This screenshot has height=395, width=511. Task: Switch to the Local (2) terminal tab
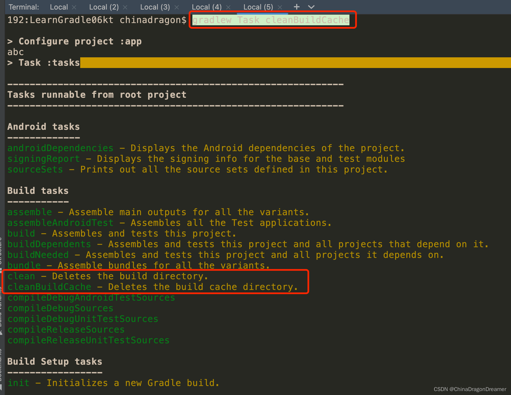104,7
